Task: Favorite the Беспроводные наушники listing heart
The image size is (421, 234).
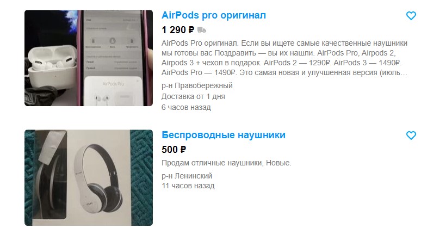Action: [411, 135]
